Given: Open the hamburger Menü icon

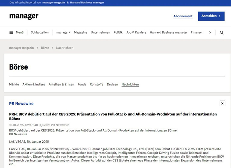Looking at the screenshot, I should click(11, 32).
